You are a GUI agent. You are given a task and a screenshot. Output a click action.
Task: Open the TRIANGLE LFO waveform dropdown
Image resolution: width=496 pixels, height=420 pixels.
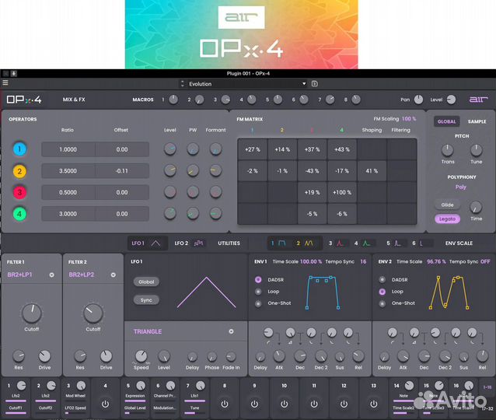186,331
